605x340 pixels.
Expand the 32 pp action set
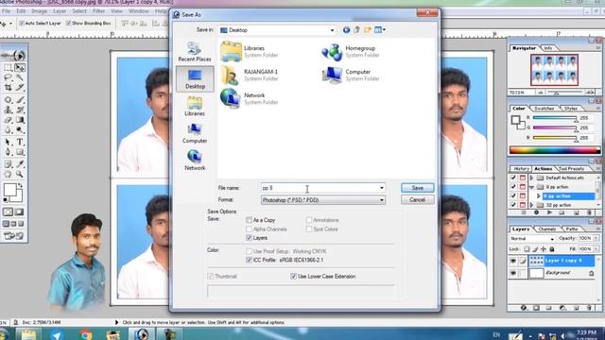[531, 205]
